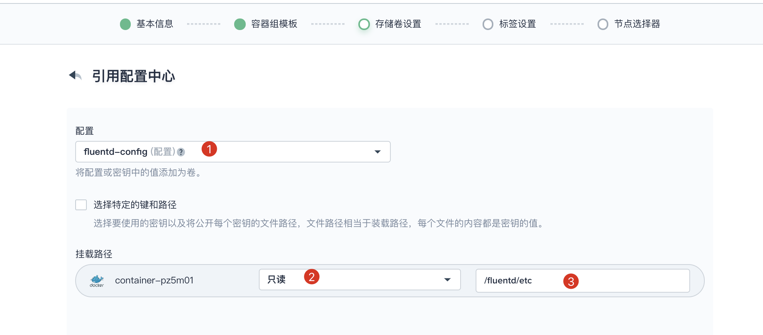This screenshot has height=335, width=763.
Task: Go to the 基本信息 step label
Action: pyautogui.click(x=155, y=24)
